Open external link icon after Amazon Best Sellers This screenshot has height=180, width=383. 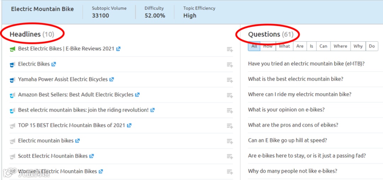pos(137,95)
